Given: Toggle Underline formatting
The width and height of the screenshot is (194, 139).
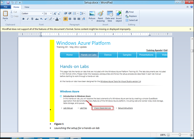Looking at the screenshot, I should (32, 19).
